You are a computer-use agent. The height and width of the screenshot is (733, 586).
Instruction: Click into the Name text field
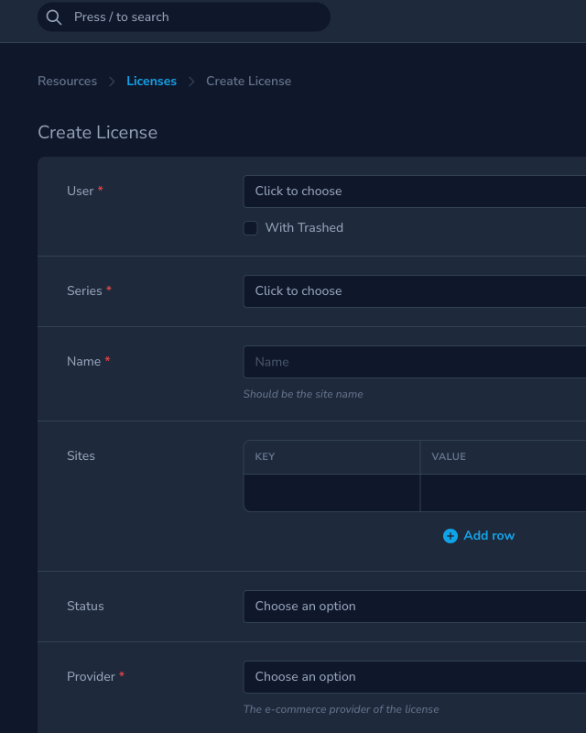414,362
